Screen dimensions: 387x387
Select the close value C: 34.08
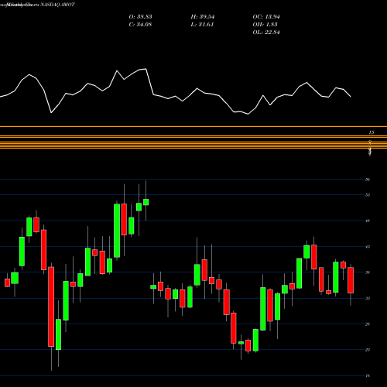click(x=140, y=24)
